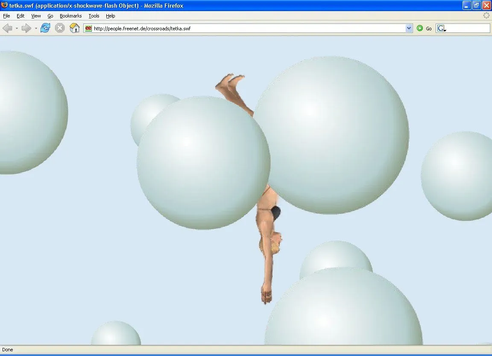This screenshot has width=492, height=356.
Task: Open the View menu
Action: pos(36,16)
